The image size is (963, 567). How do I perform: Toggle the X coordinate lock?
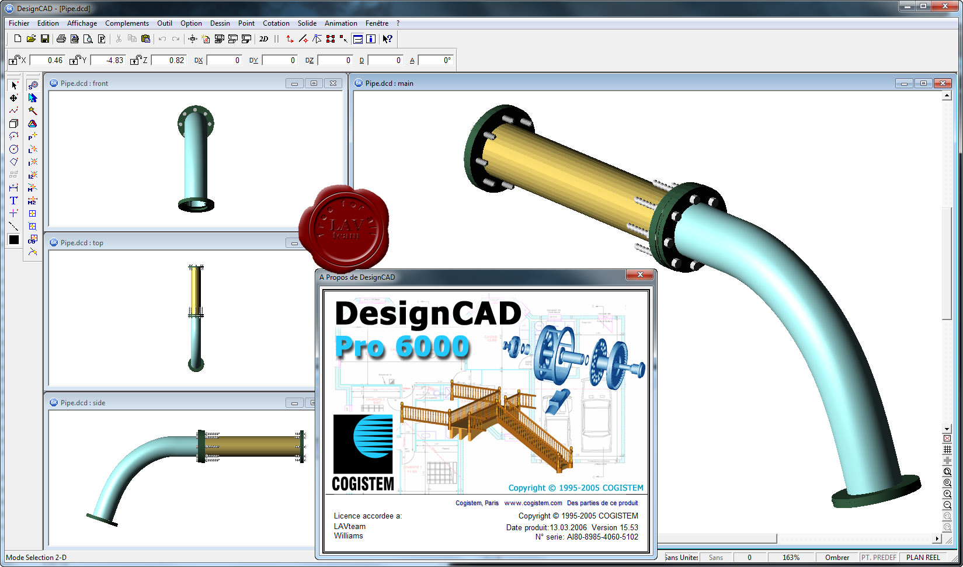[x=14, y=60]
